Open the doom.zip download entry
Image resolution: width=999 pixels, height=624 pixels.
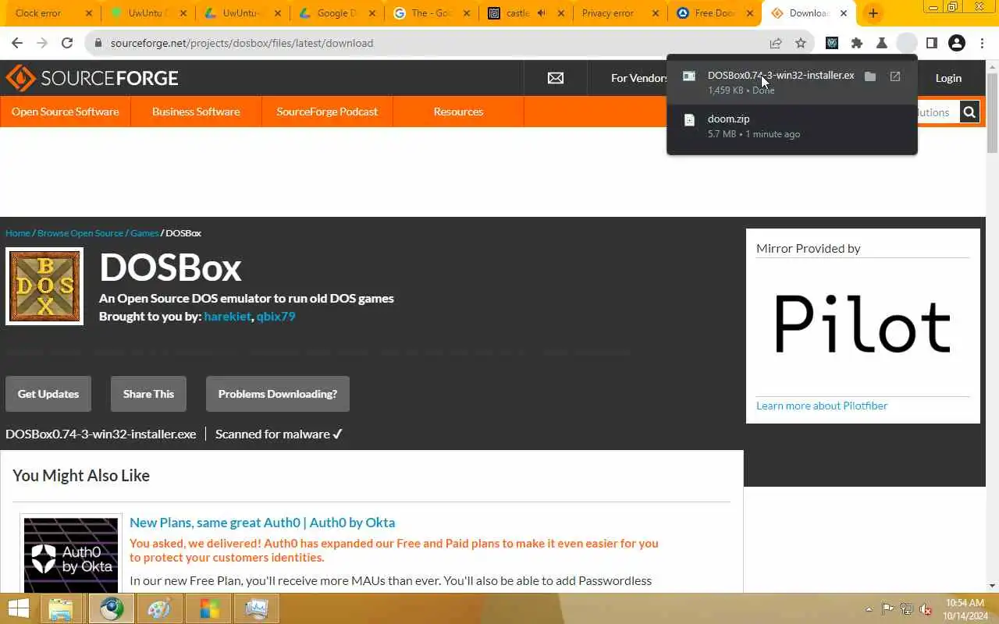click(x=792, y=126)
